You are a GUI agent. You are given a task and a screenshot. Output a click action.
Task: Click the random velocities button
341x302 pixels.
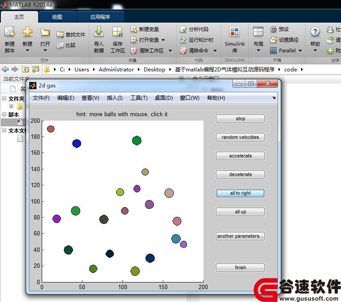pyautogui.click(x=240, y=137)
